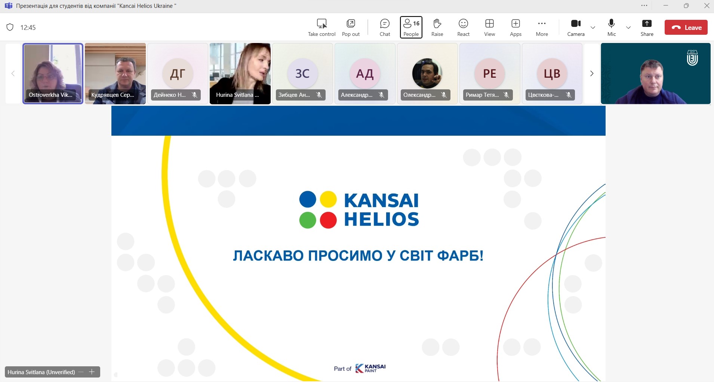The image size is (714, 382).
Task: Toggle the Camera on or off
Action: pyautogui.click(x=576, y=28)
